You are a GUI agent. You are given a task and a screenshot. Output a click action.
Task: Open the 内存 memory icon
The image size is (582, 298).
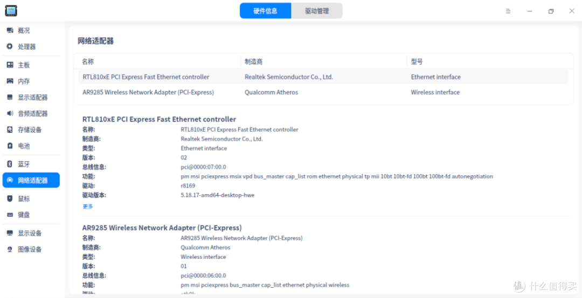point(10,81)
